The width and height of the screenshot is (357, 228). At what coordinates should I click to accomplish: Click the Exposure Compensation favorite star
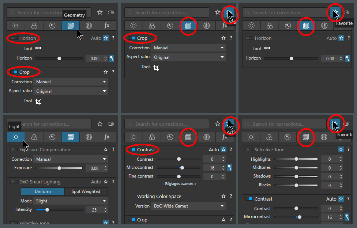pos(106,149)
